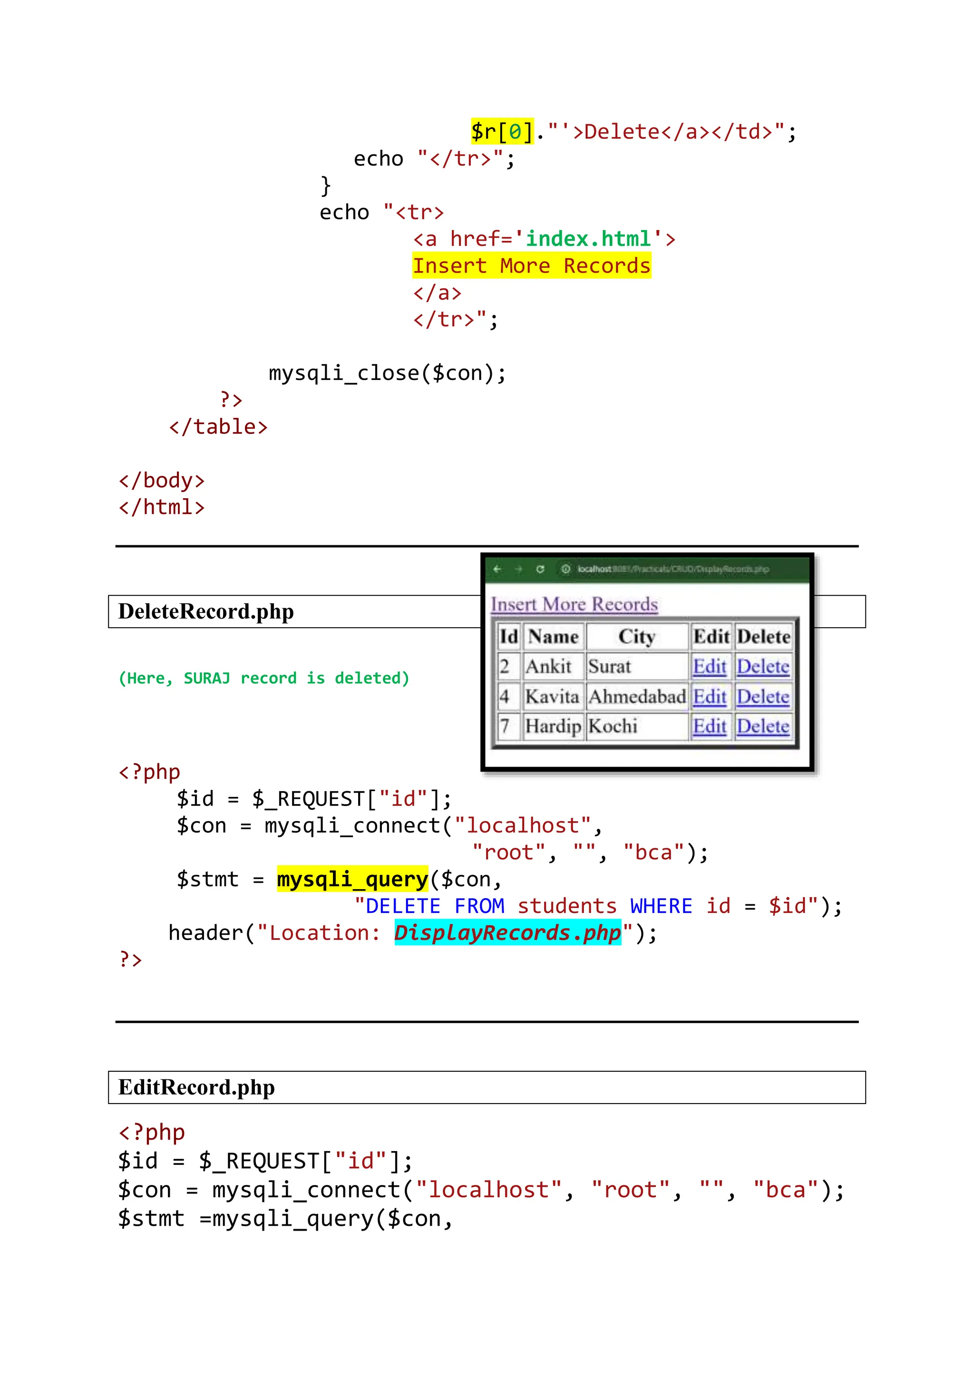Click the DeleteRecord.php section heading
974x1377 pixels.
(206, 611)
